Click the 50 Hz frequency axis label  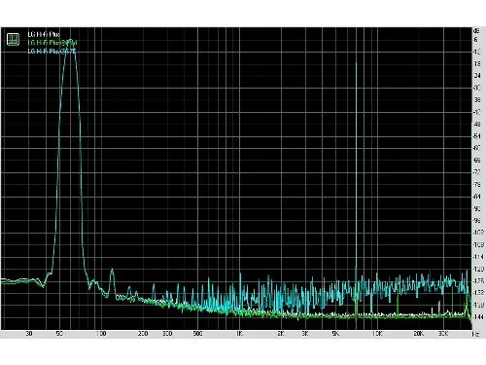click(x=59, y=334)
